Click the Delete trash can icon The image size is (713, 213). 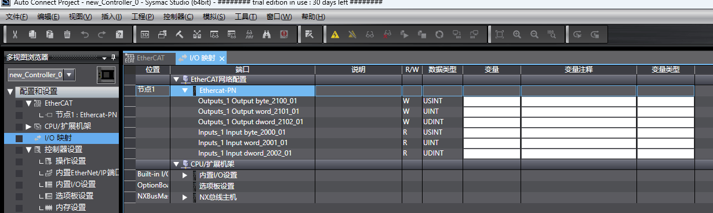(x=67, y=35)
